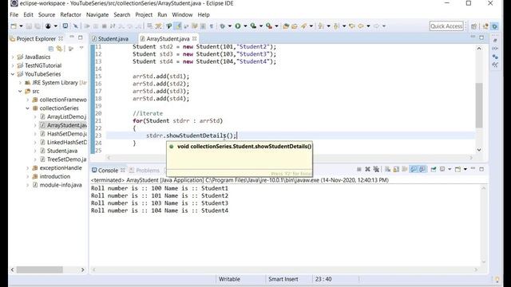
Task: Toggle Mark Occurrences in main toolbar
Action: pyautogui.click(x=177, y=26)
